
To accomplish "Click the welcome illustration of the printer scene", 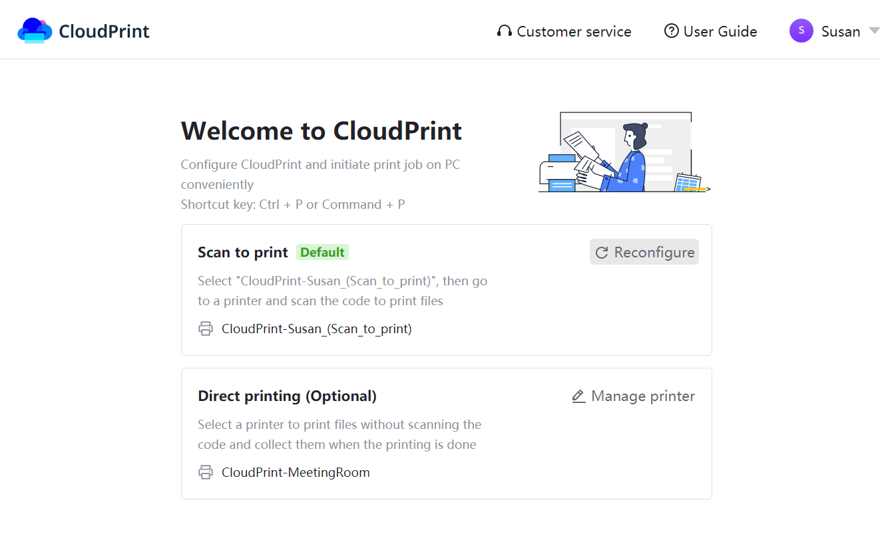I will 624,152.
